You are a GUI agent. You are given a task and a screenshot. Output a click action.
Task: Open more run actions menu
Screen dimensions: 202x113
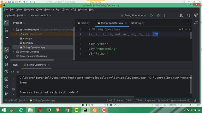[x=165, y=15]
